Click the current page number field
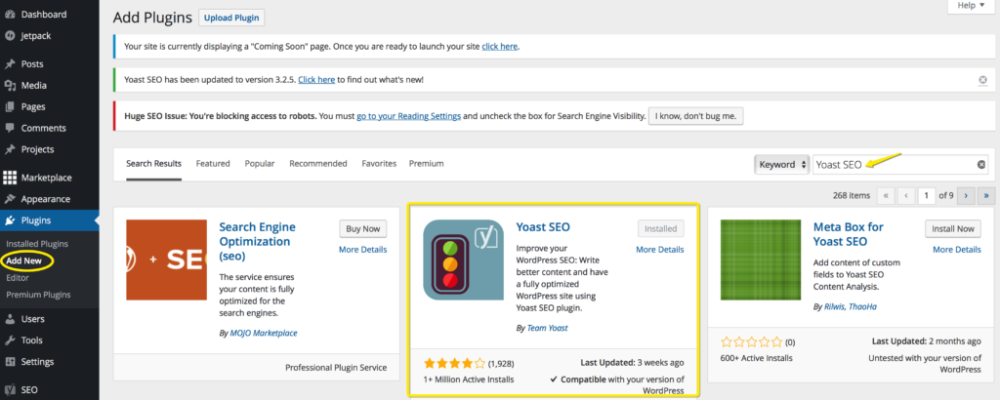This screenshot has width=1000, height=400. [x=926, y=196]
